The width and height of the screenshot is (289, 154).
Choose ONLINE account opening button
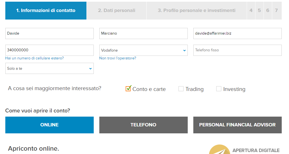[x=49, y=125]
